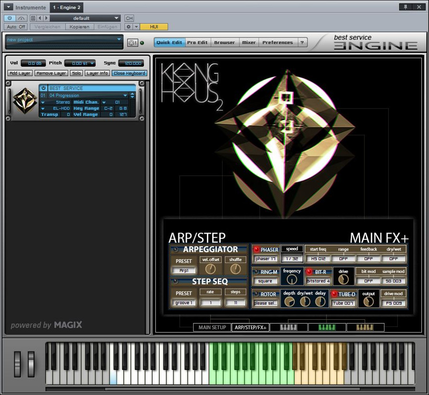Open the default preset dropdown
This screenshot has width=429, height=395.
(85, 18)
